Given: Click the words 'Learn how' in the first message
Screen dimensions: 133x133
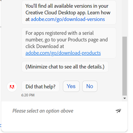Looking at the screenshot, I should [99, 13].
